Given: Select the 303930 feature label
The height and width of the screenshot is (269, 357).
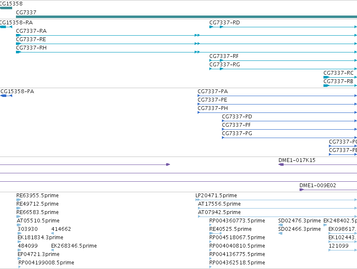Looking at the screenshot, I should pyautogui.click(x=28, y=230).
